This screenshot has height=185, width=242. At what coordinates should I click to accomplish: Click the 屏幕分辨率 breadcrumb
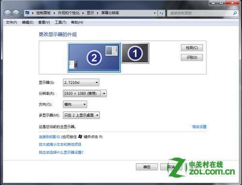click(110, 13)
